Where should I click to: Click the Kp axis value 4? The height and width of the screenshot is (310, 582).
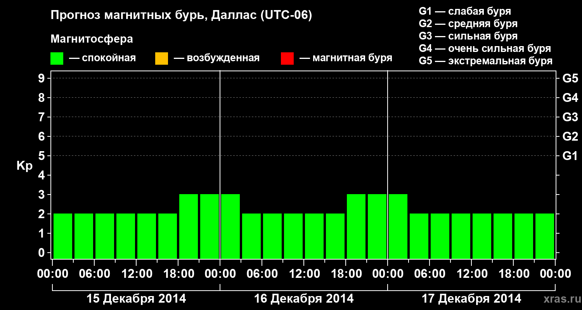click(x=42, y=175)
